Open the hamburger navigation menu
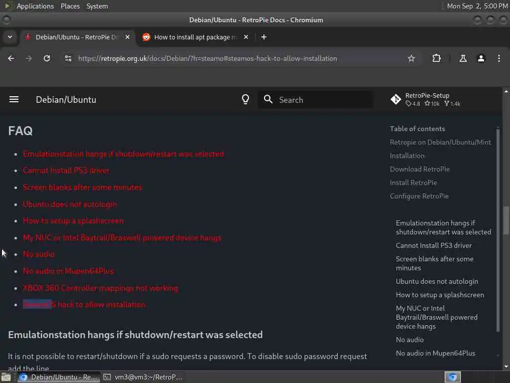This screenshot has height=383, width=510. 13,99
